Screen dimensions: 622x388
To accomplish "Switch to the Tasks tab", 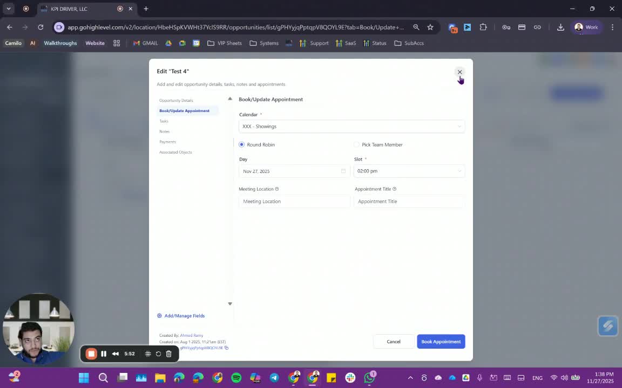I will pos(164,121).
